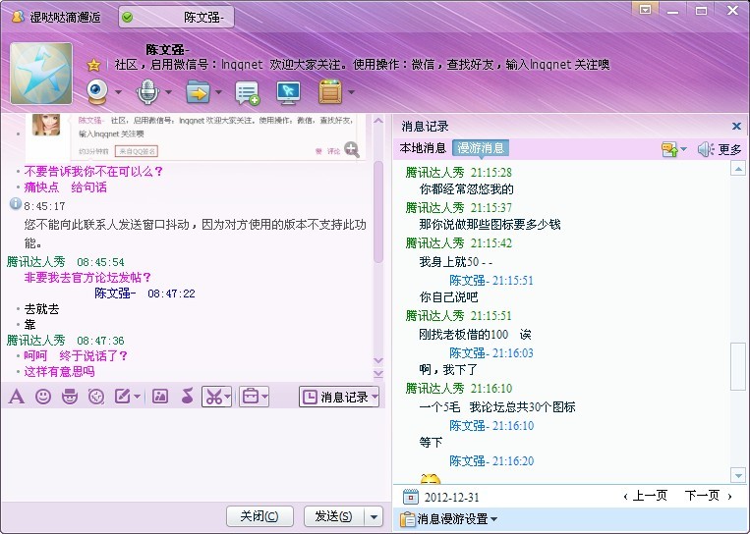Send a file with the folder-arrow icon
Viewport: 750px width, 534px height.
point(198,91)
